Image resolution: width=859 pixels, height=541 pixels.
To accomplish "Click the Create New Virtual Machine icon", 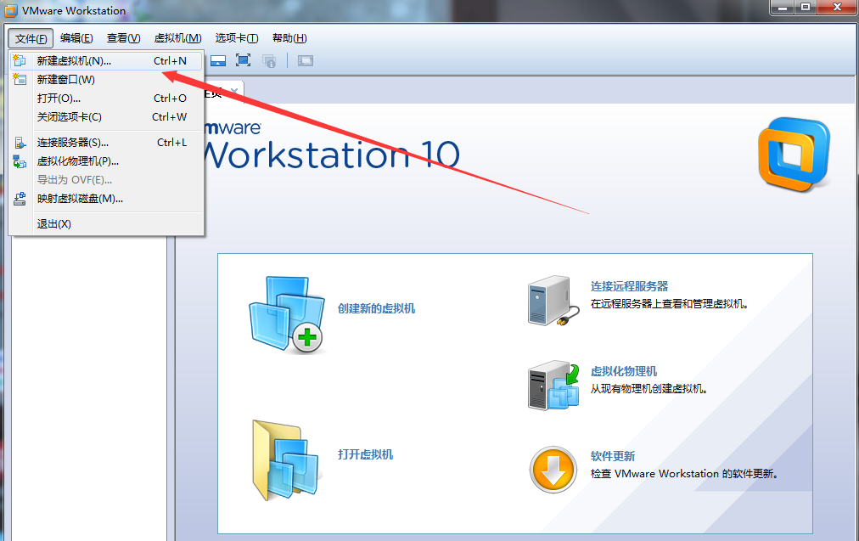I will pyautogui.click(x=285, y=313).
